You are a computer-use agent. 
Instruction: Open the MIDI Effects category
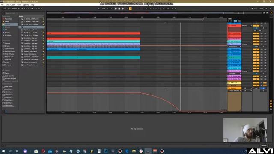point(9,54)
